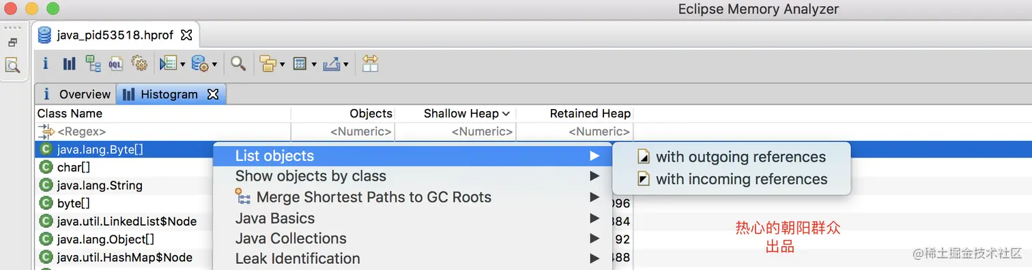Click the export result icon
Image resolution: width=1032 pixels, height=270 pixels.
pos(332,64)
